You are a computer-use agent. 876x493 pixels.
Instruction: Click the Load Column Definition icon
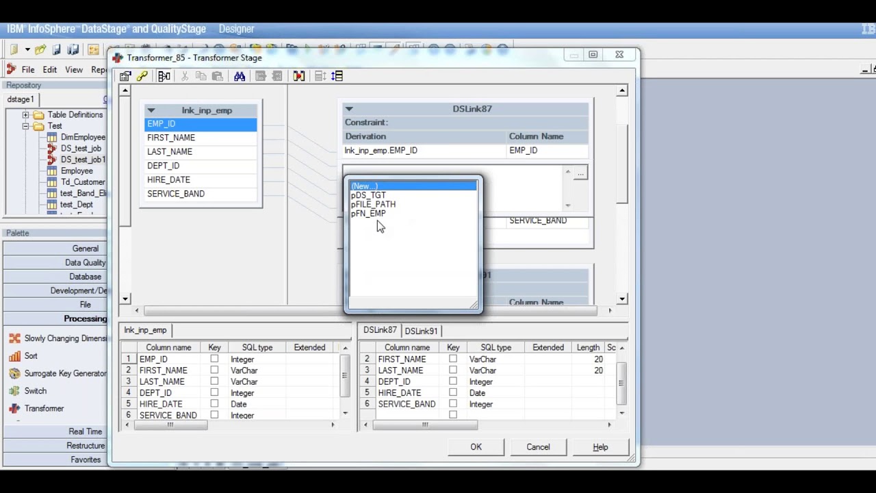point(261,76)
